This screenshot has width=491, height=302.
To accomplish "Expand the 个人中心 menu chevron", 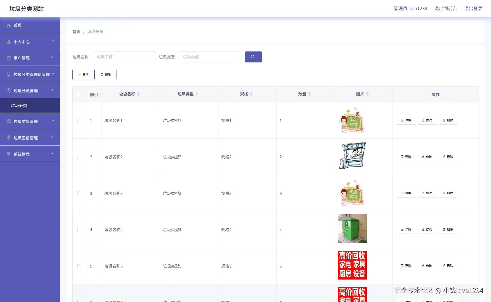I will click(x=53, y=41).
